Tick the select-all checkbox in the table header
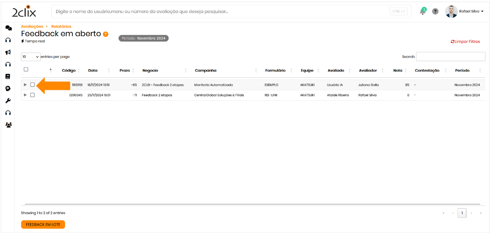 (26, 69)
